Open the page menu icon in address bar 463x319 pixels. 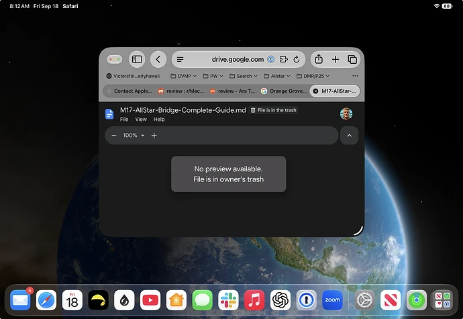[x=180, y=59]
